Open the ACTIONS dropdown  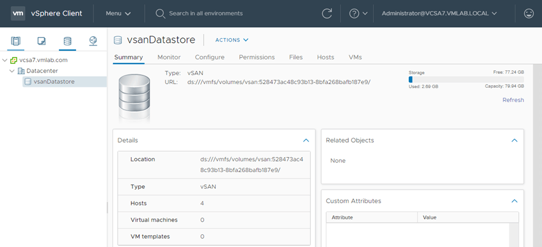click(x=232, y=40)
